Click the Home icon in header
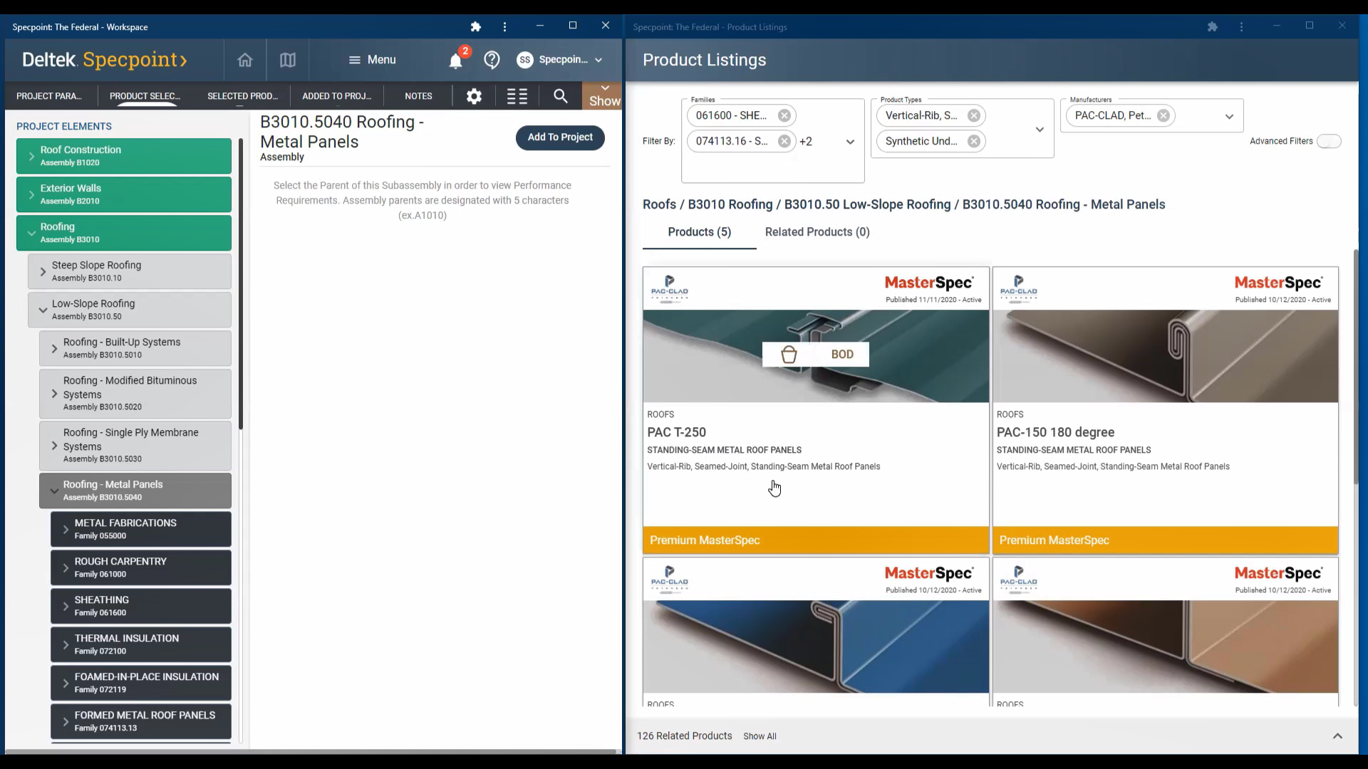 point(244,60)
